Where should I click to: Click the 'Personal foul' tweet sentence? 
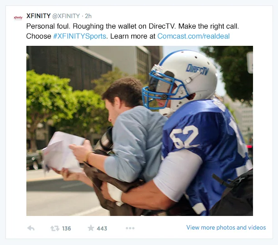(x=48, y=26)
